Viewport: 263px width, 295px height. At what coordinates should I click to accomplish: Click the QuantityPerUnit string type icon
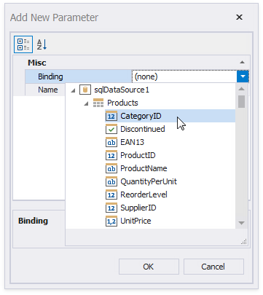pos(111,181)
